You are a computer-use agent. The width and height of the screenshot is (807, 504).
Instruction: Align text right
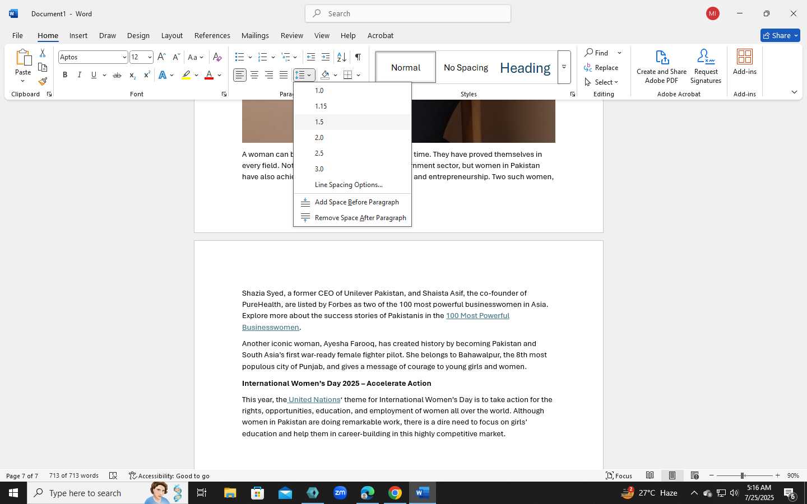coord(269,75)
